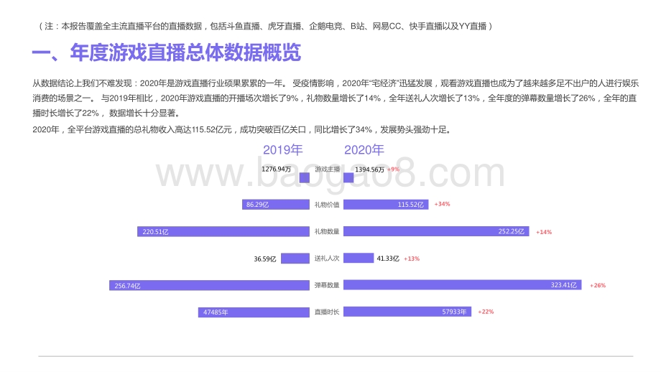Click the 47485年 bar
Viewport: 661px width, 372px height.
tap(254, 312)
